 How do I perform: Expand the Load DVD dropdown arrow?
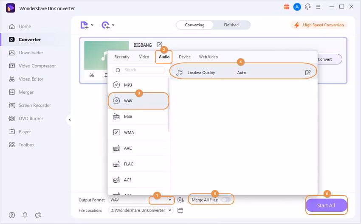point(113,25)
